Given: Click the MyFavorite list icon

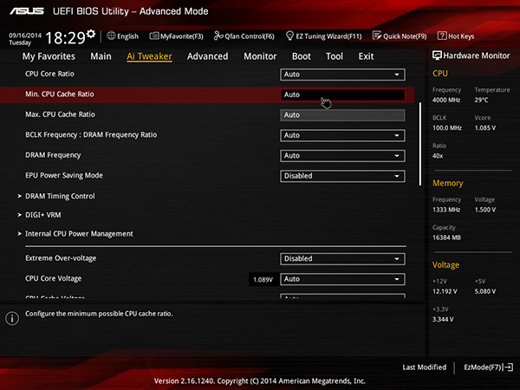Looking at the screenshot, I should tap(154, 36).
